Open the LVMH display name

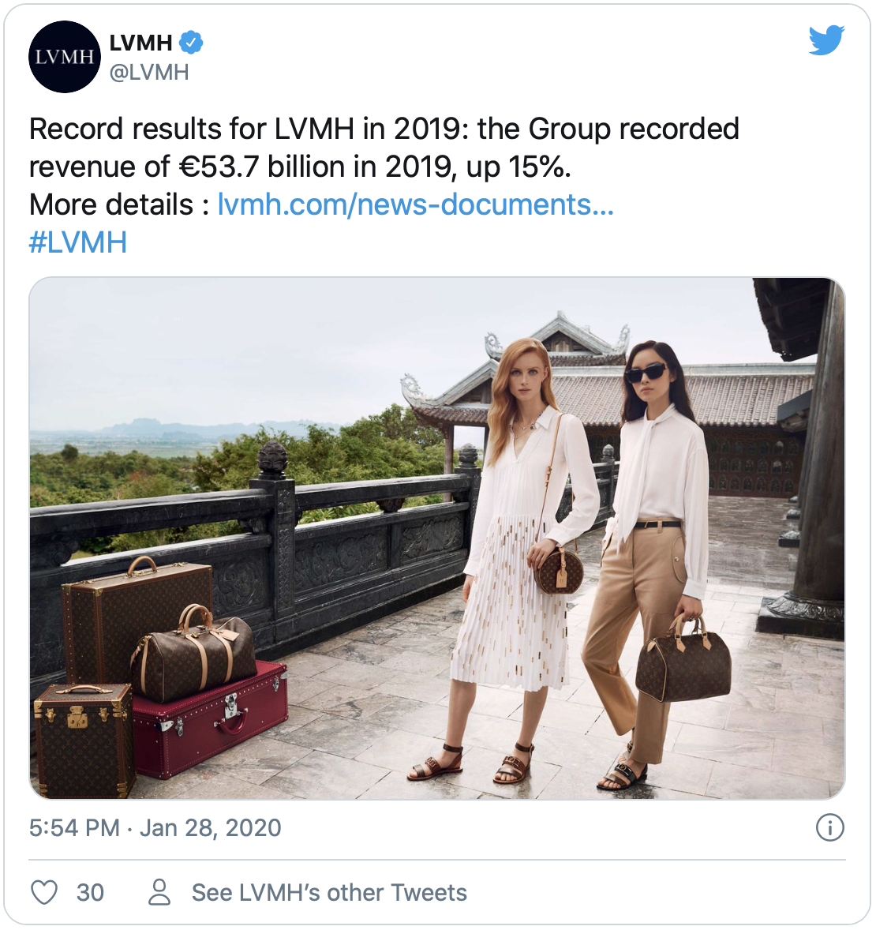141,43
